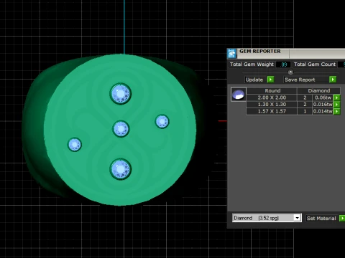Screen dimensions: 345x258
Task: Click the Set Material button label
Action: (321, 218)
